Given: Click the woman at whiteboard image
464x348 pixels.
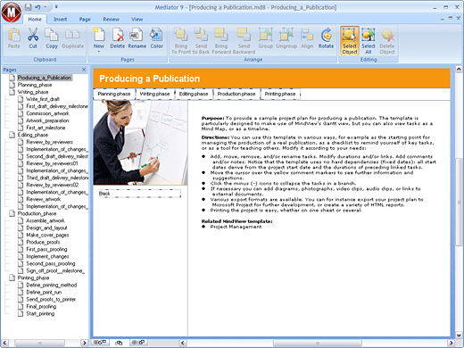Looking at the screenshot, I should [x=140, y=143].
